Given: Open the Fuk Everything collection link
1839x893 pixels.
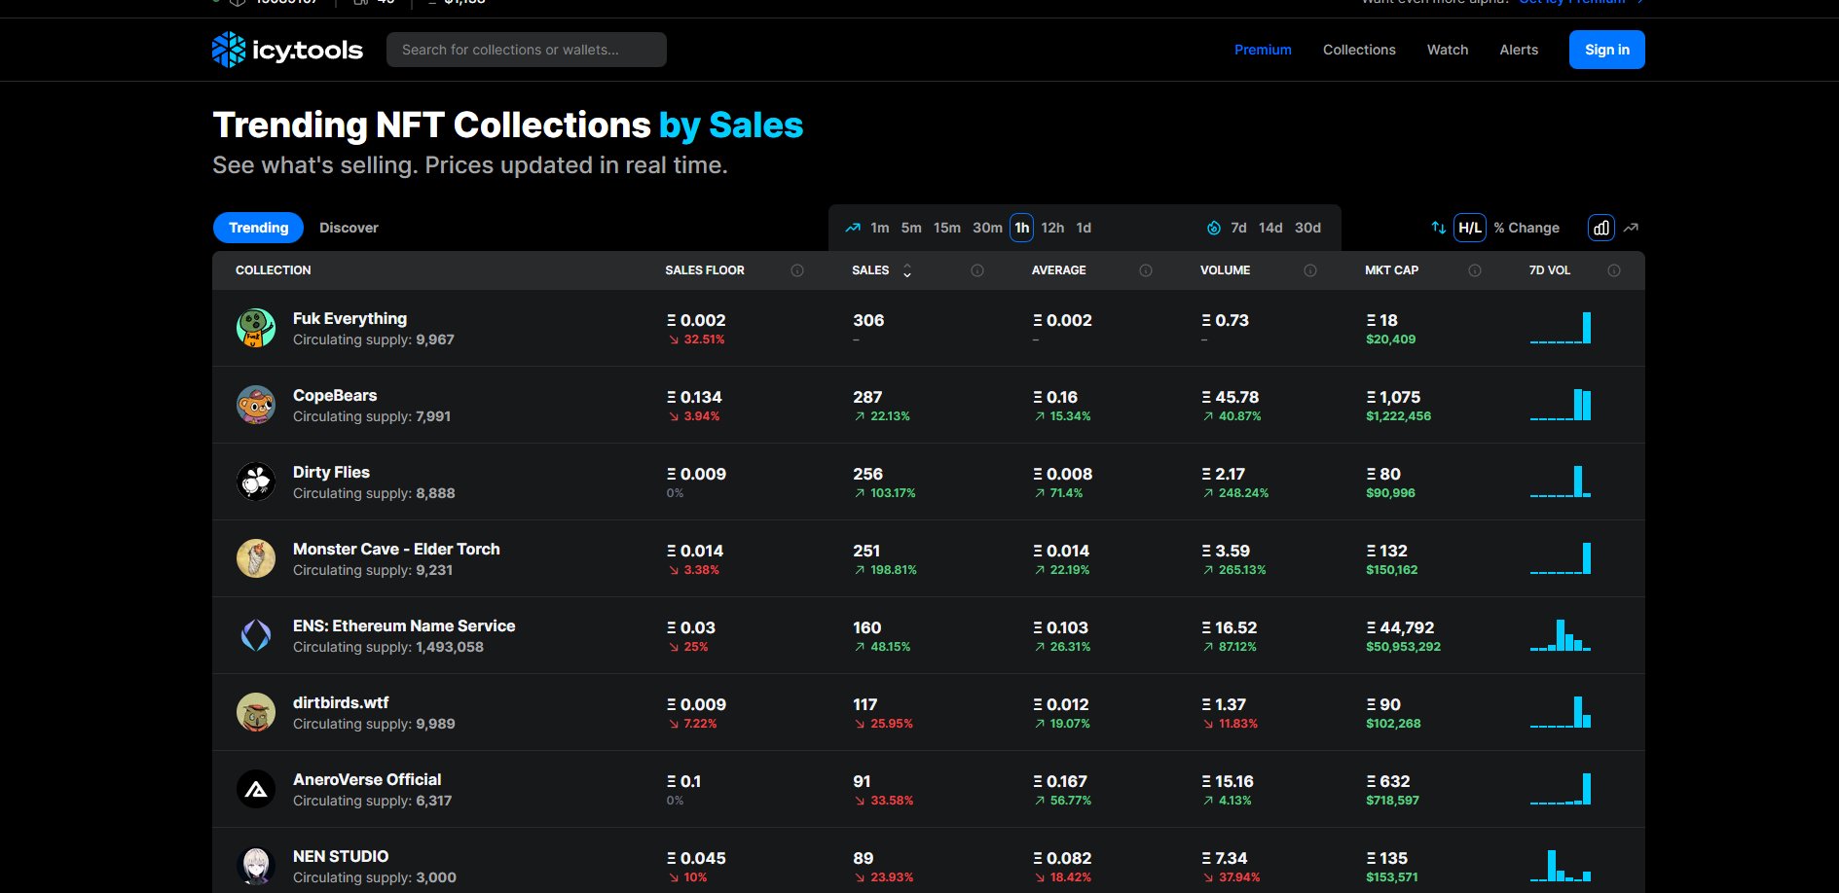Looking at the screenshot, I should [x=349, y=318].
